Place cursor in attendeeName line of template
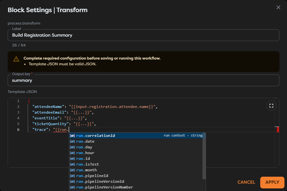The width and height of the screenshot is (287, 191). coord(95,107)
